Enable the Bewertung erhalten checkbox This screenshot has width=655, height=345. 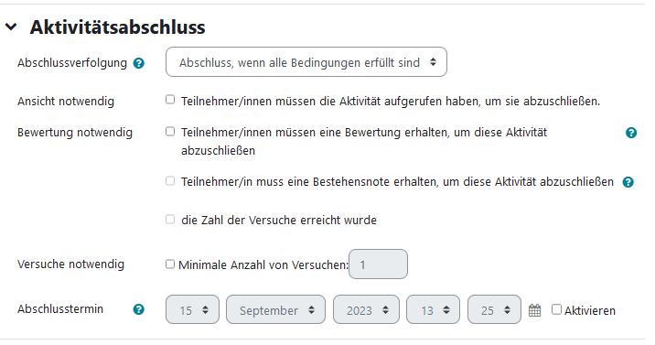click(170, 132)
